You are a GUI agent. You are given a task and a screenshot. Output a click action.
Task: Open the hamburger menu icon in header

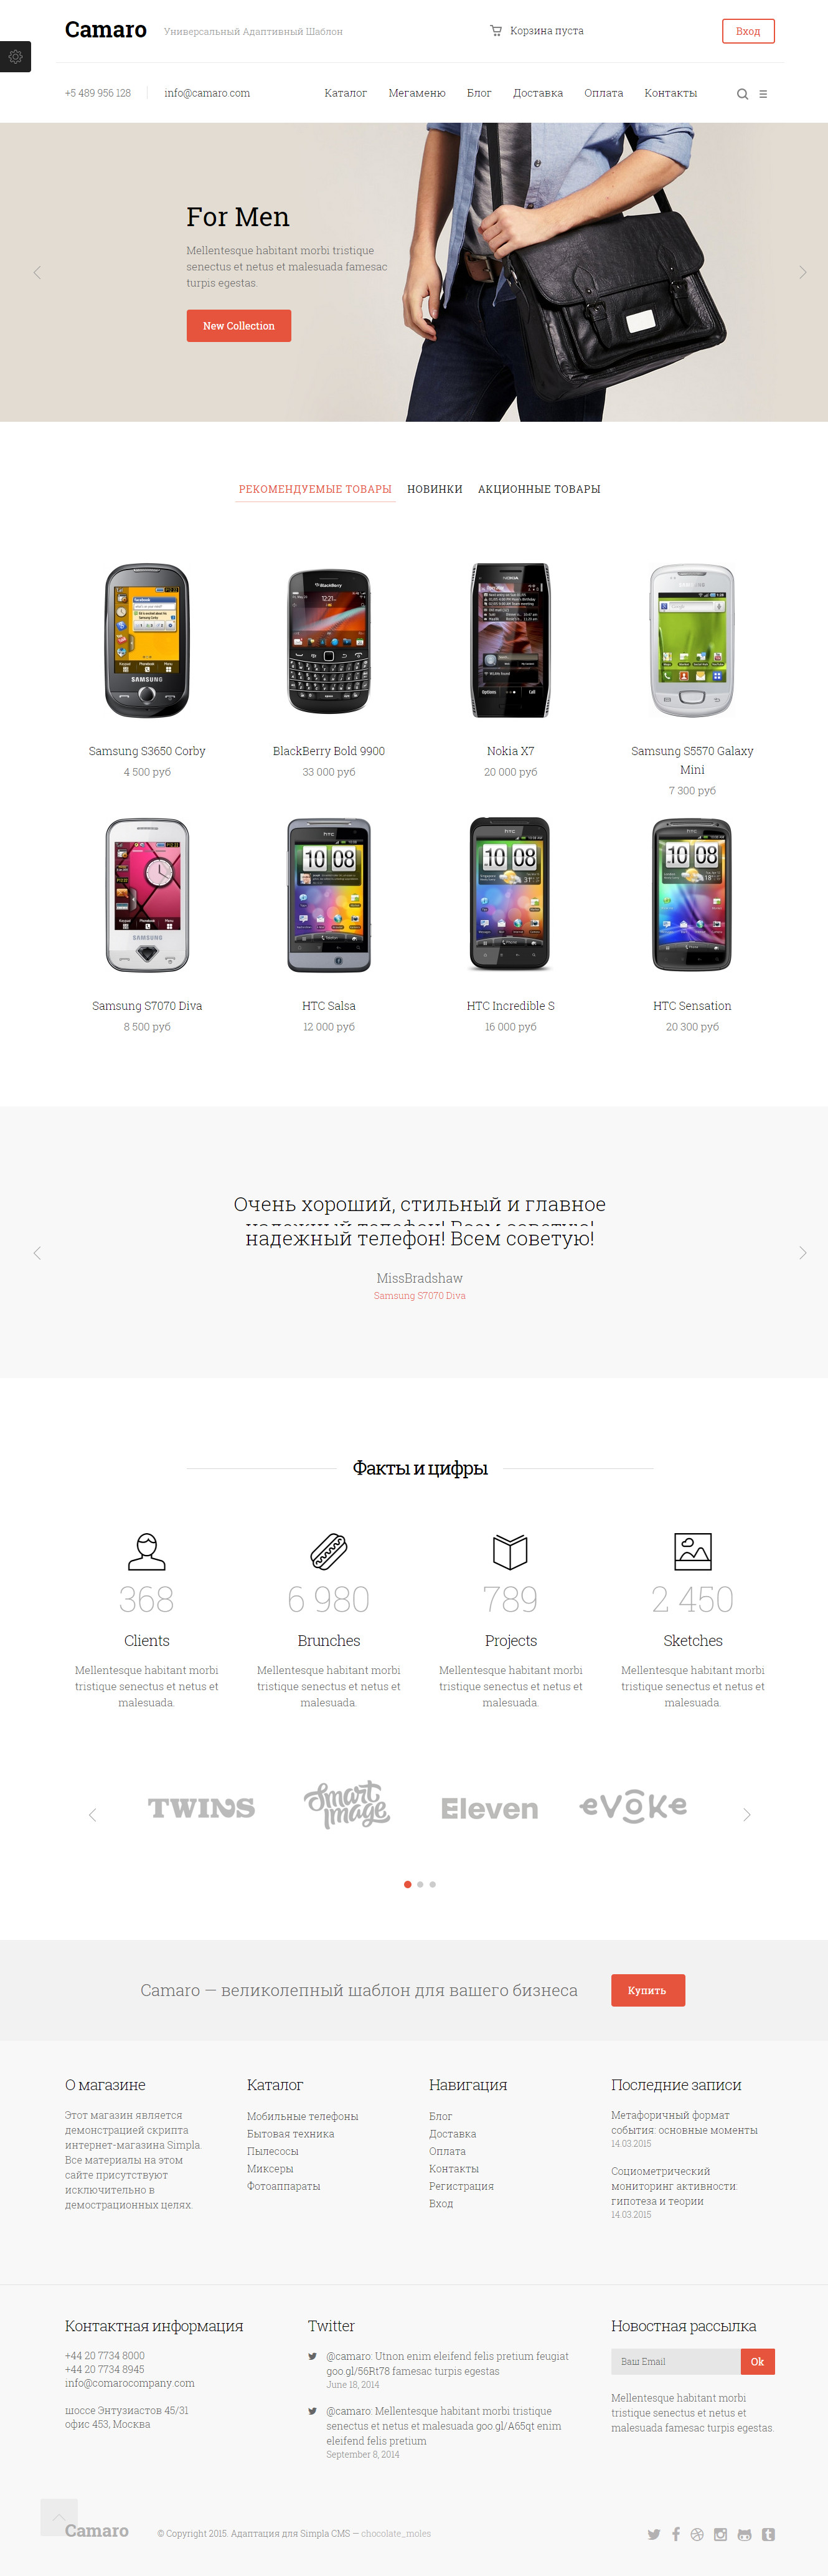coord(763,94)
